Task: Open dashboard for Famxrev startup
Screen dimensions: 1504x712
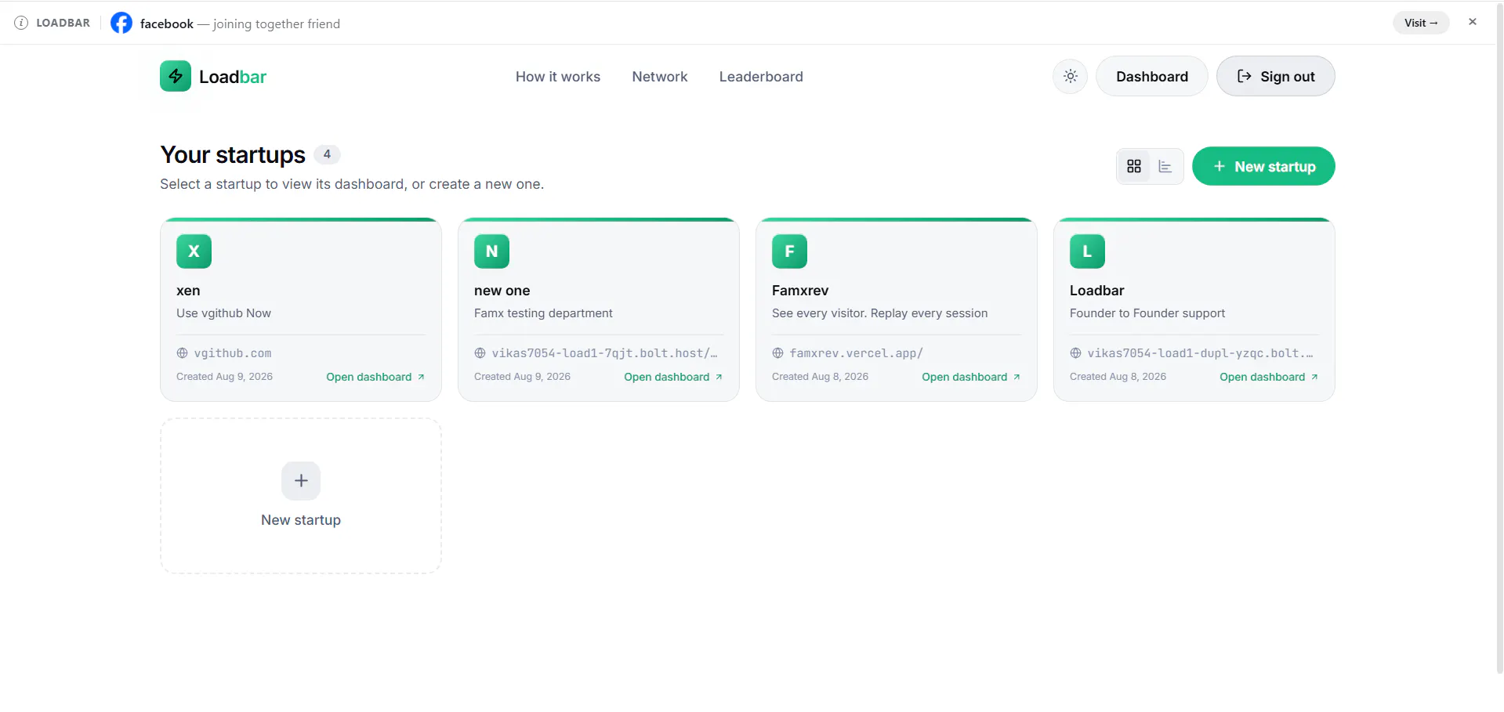Action: (971, 377)
